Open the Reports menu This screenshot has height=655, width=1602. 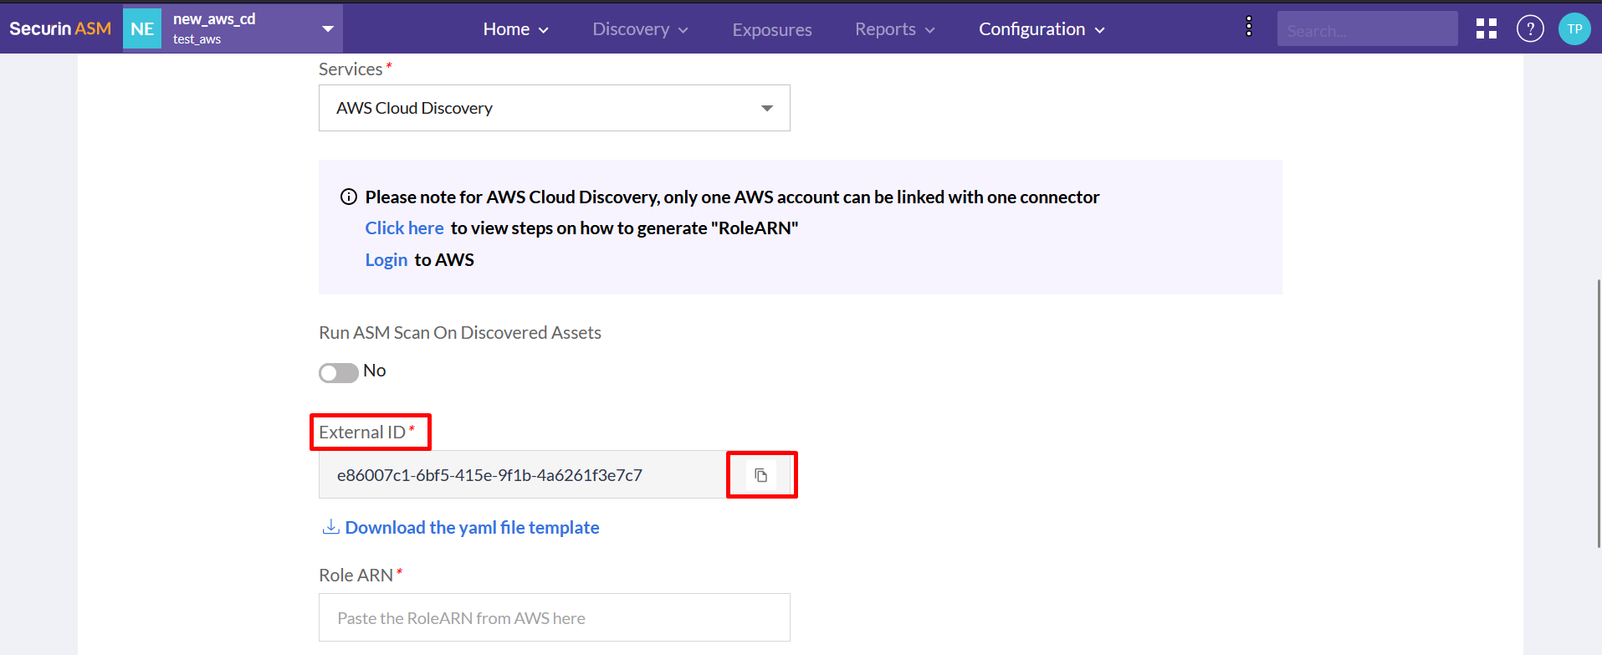[894, 29]
